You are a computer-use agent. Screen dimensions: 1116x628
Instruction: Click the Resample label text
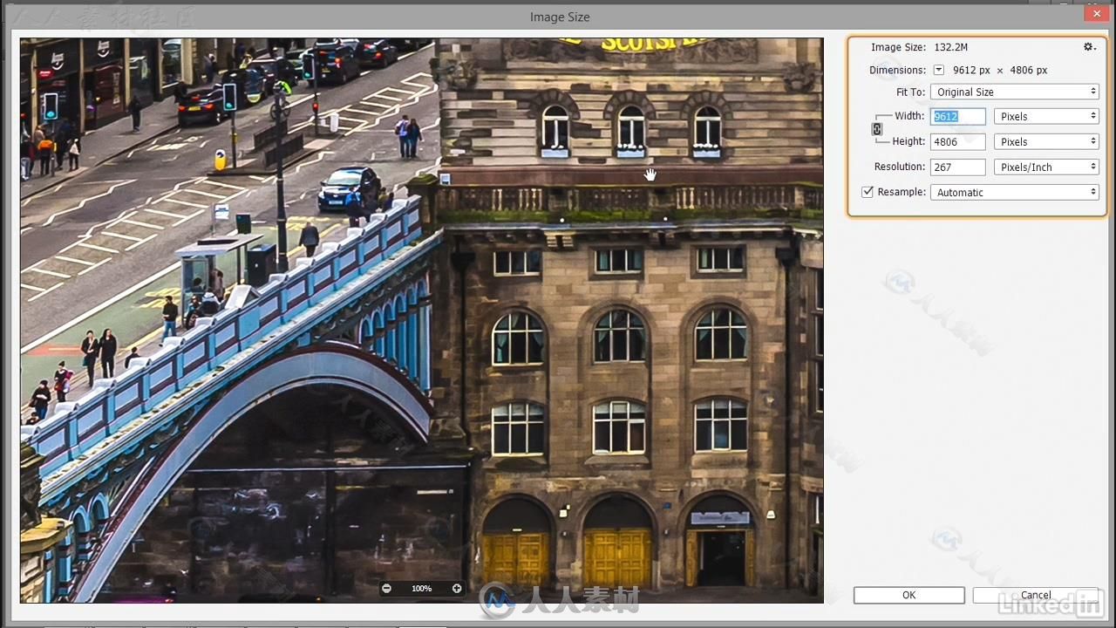point(902,192)
